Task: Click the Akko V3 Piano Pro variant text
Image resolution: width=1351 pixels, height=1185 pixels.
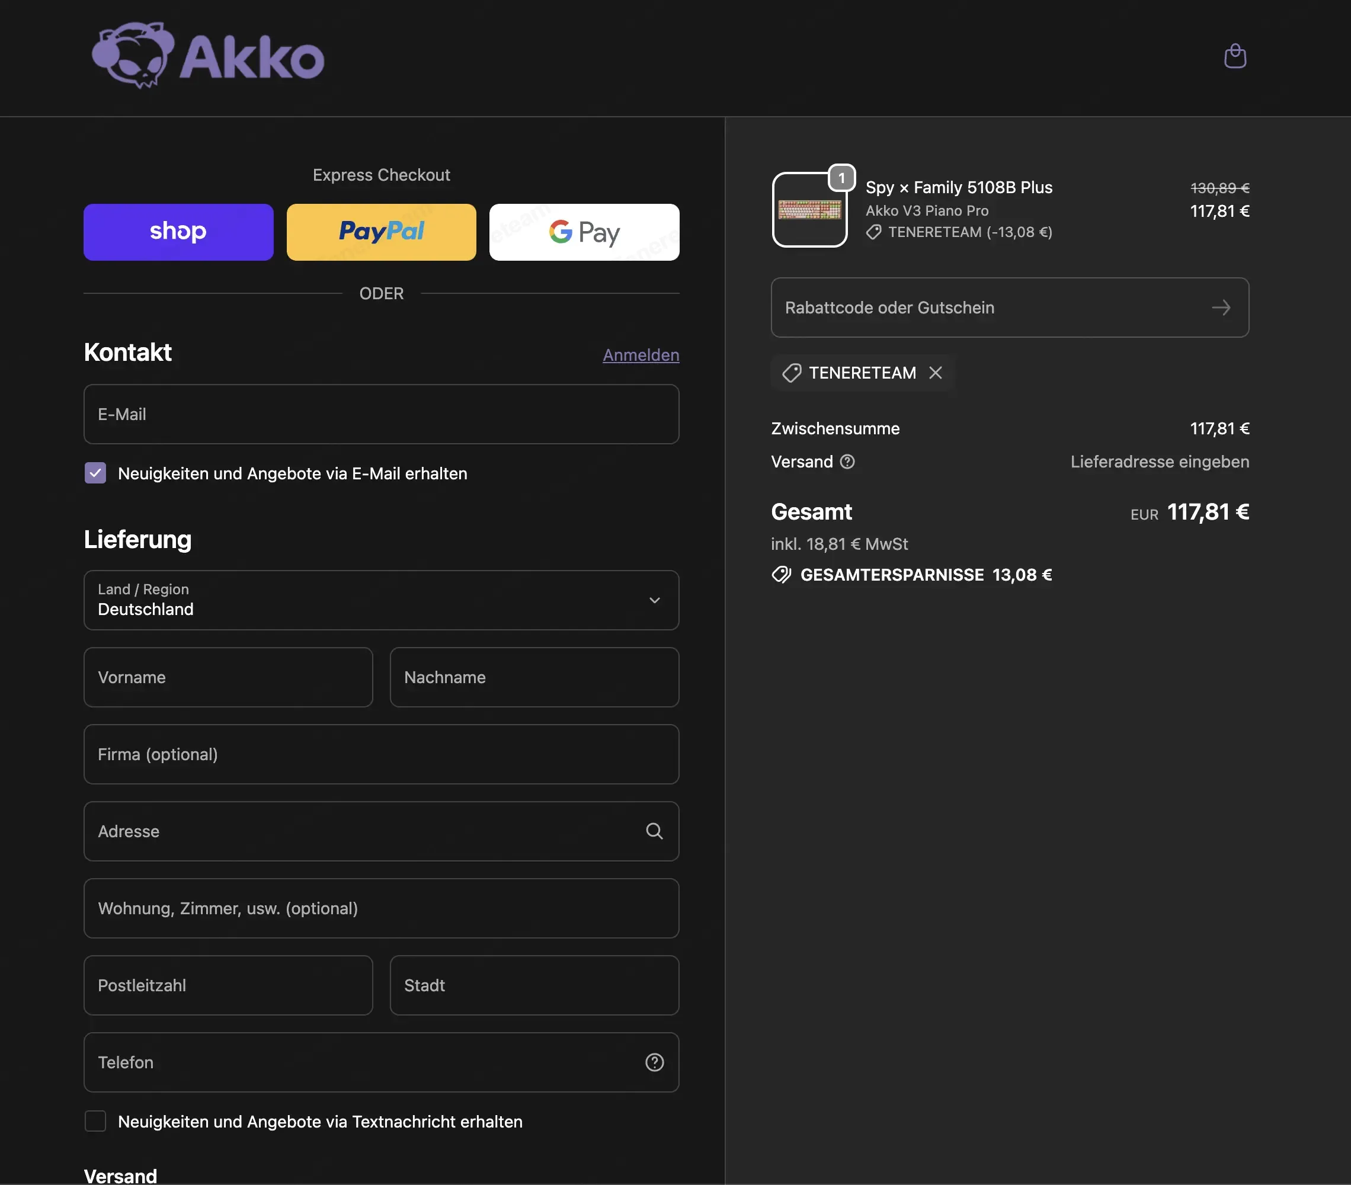Action: pos(927,211)
